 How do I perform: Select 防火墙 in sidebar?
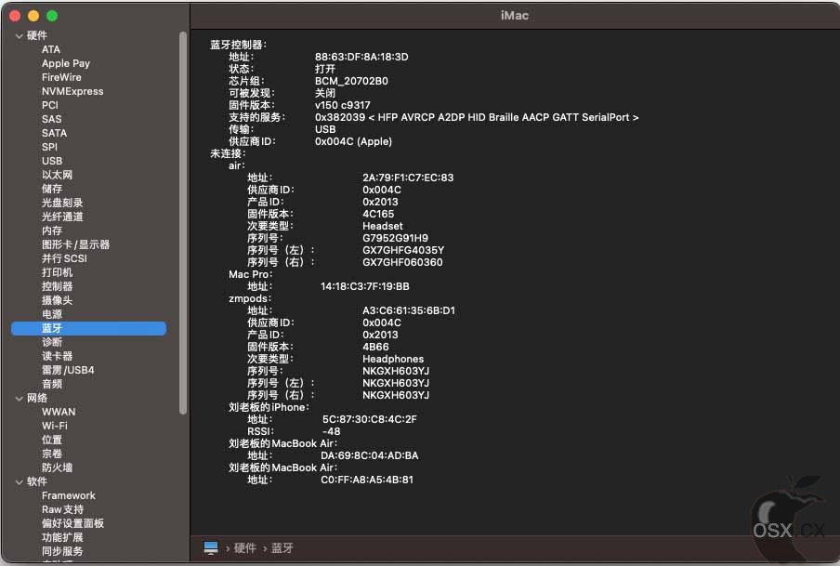[57, 467]
